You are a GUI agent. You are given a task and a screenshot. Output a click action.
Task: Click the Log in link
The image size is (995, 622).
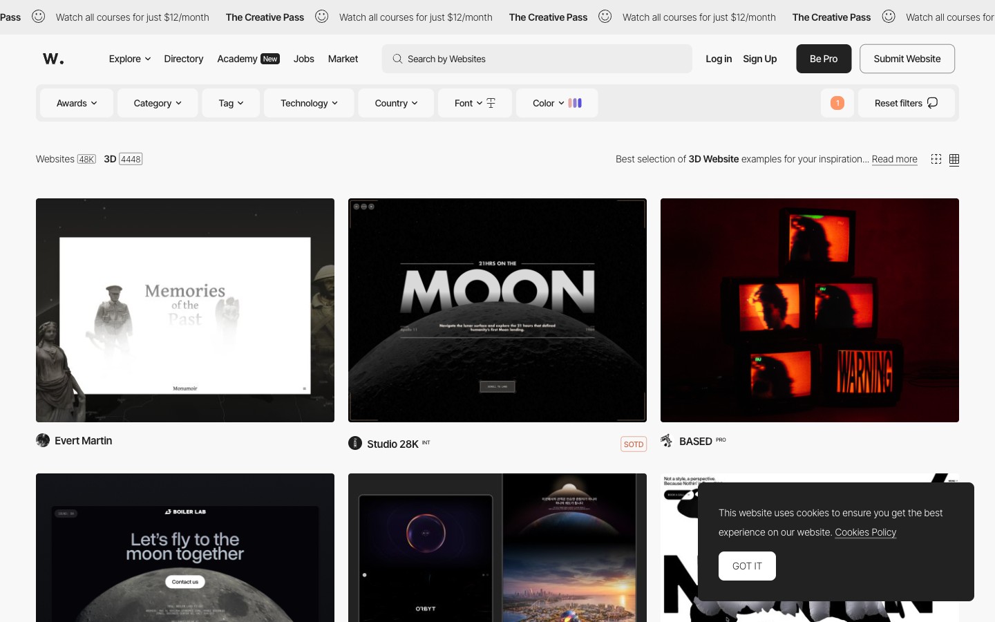pyautogui.click(x=719, y=59)
